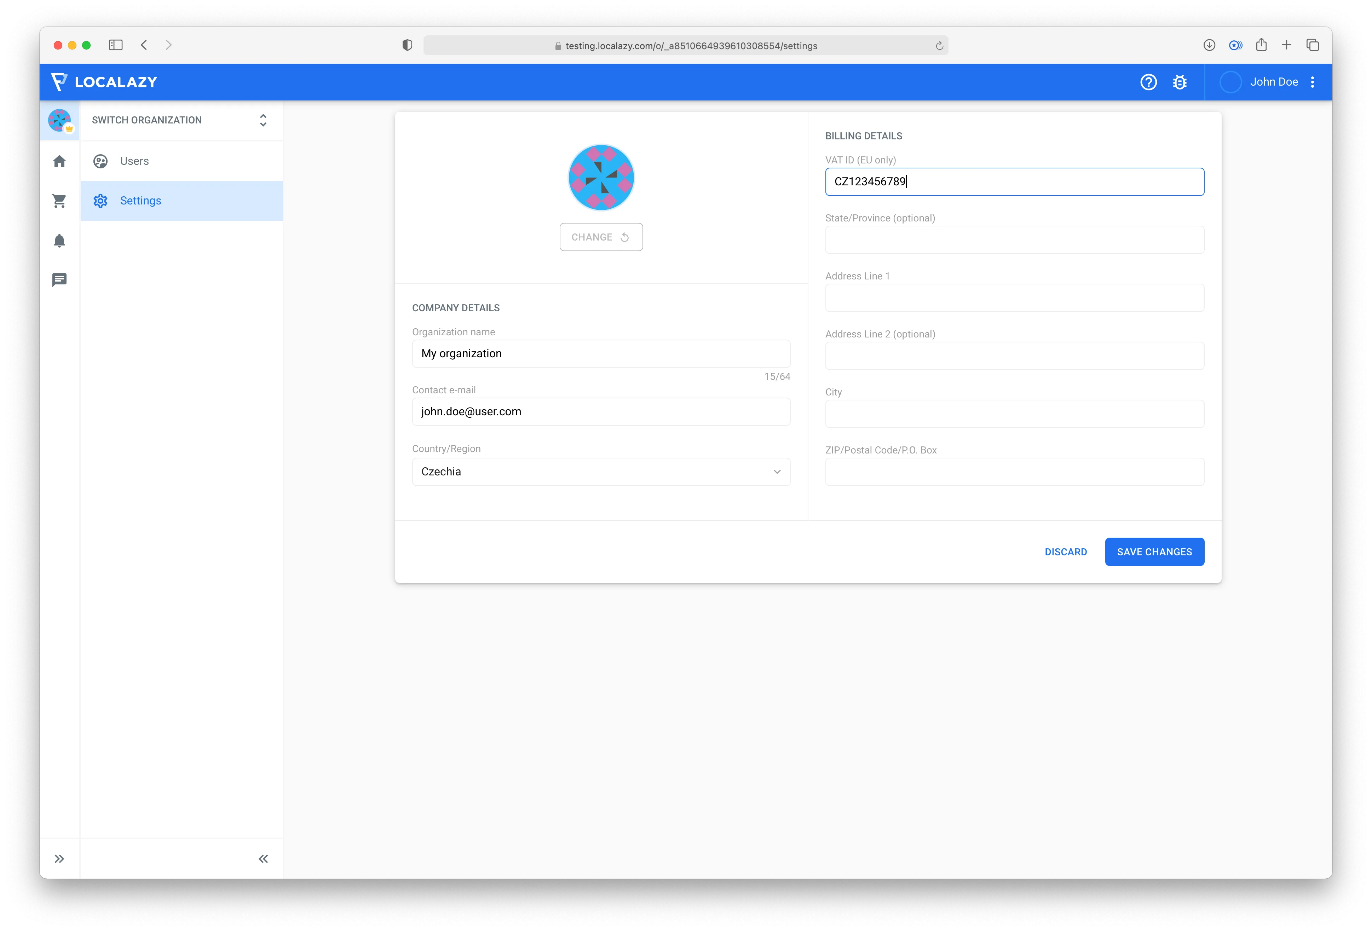Viewport: 1372px width, 931px height.
Task: Click the Localazy logo
Action: [104, 82]
